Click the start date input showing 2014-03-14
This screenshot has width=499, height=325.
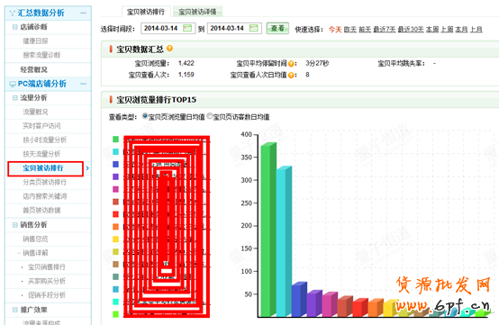[168, 28]
